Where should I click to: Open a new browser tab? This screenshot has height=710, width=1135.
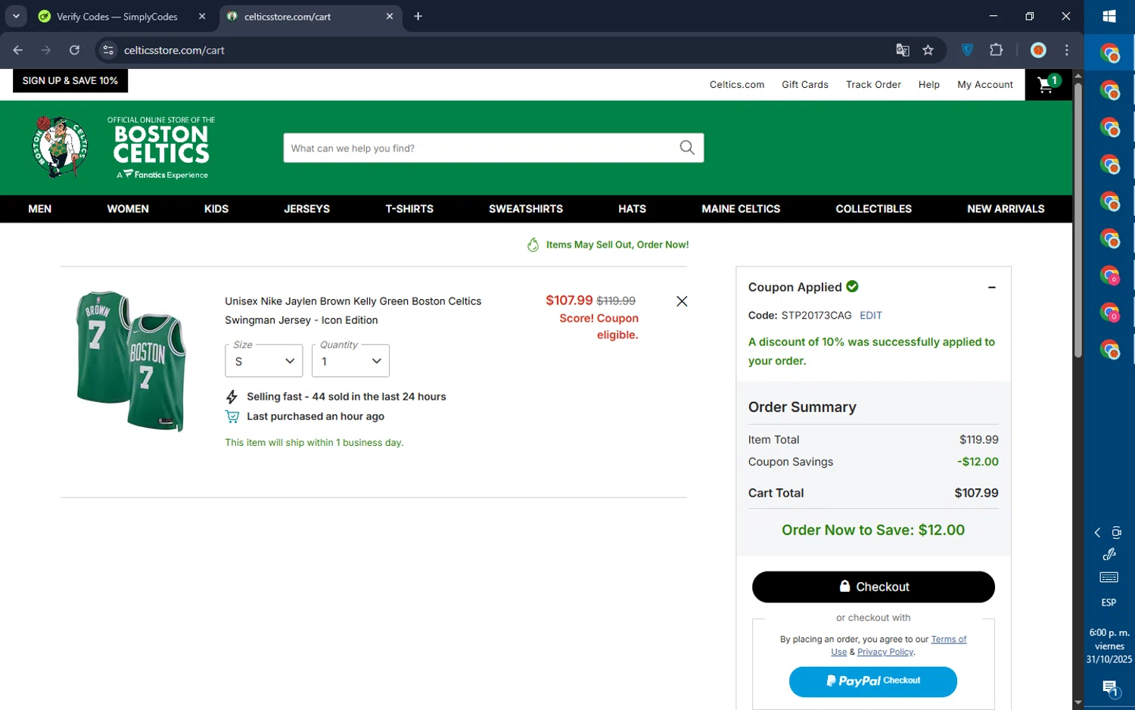(x=418, y=16)
